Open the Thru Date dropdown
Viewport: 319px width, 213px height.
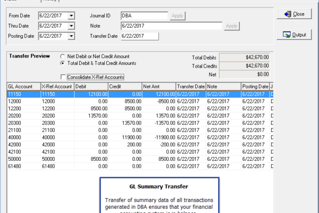(x=71, y=26)
